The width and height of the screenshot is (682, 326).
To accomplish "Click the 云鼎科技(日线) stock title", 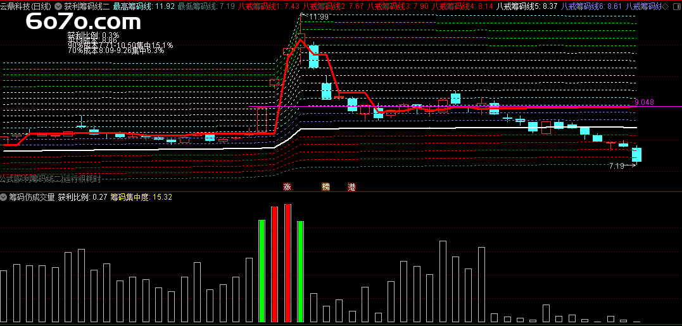I will [25, 6].
